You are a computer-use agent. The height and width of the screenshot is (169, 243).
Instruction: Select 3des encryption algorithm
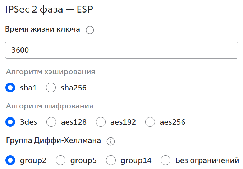(11, 122)
